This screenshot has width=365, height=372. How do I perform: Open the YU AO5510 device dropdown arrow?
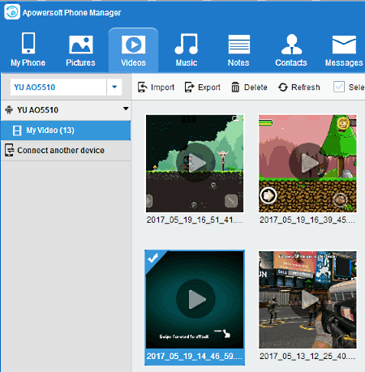pos(114,87)
